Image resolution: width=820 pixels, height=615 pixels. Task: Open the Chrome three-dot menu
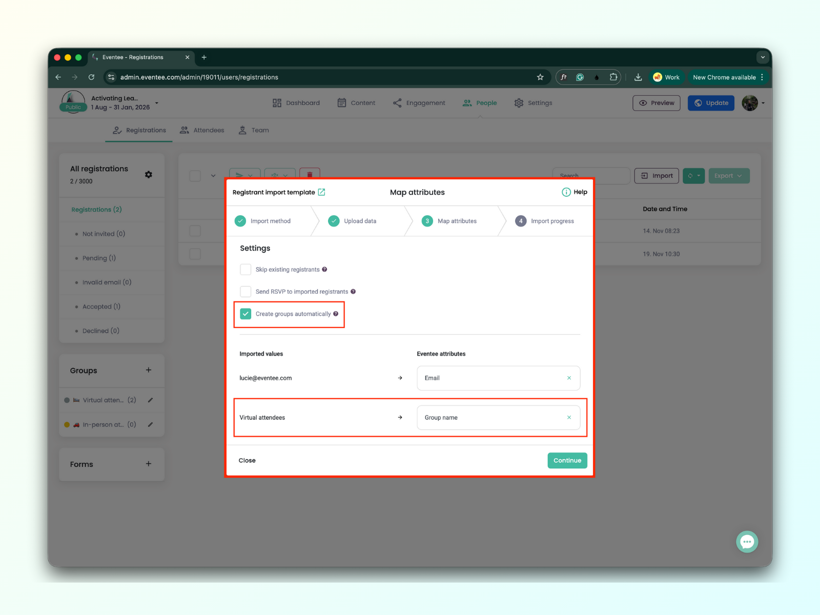click(x=762, y=77)
